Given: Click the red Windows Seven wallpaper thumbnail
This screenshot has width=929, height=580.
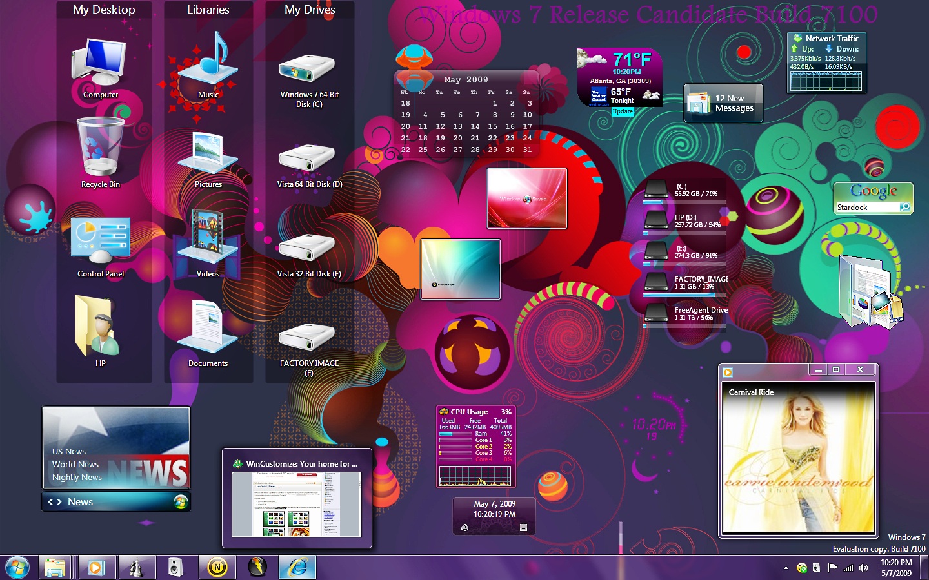Looking at the screenshot, I should [x=527, y=198].
